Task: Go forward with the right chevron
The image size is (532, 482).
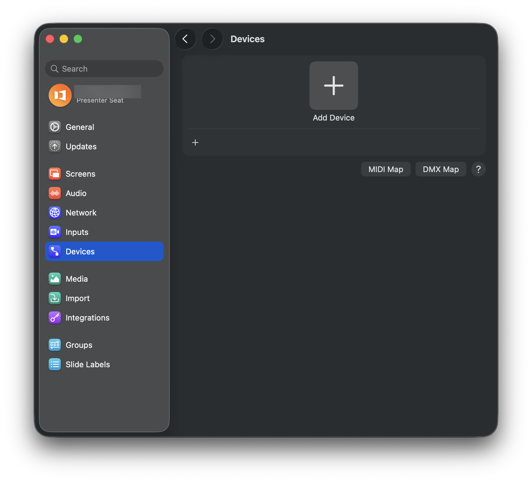Action: point(212,39)
